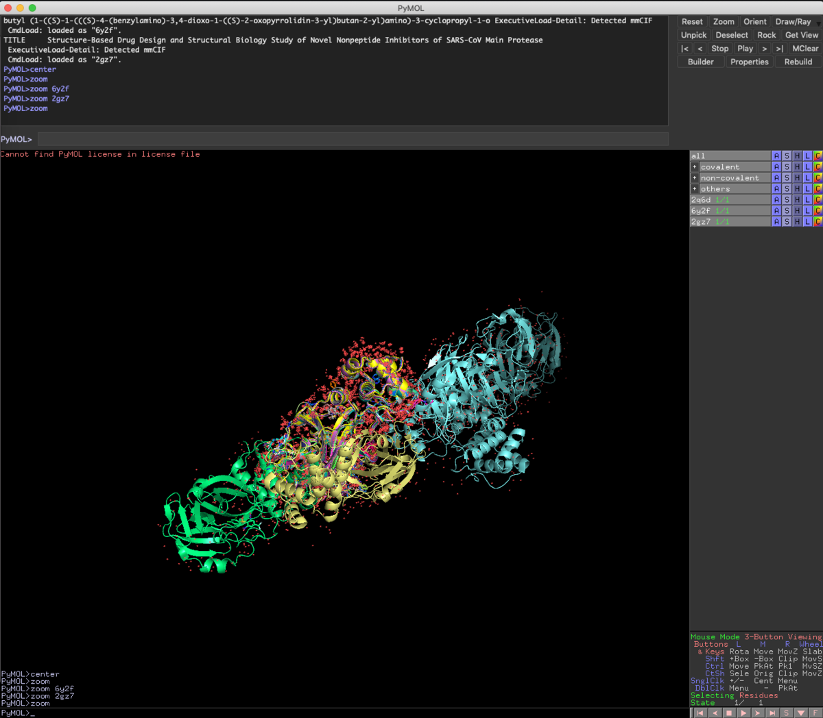The image size is (823, 718).
Task: Open Label menu for 'all' row
Action: (807, 156)
